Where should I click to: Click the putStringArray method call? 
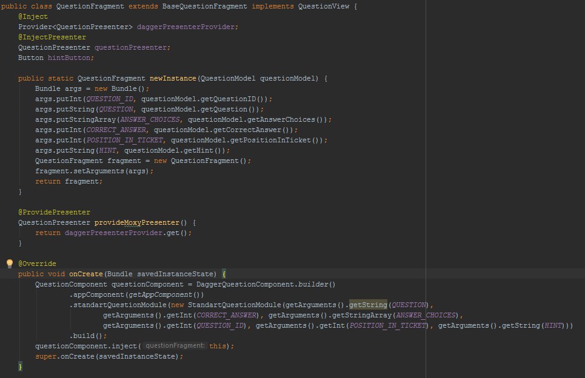coord(86,120)
